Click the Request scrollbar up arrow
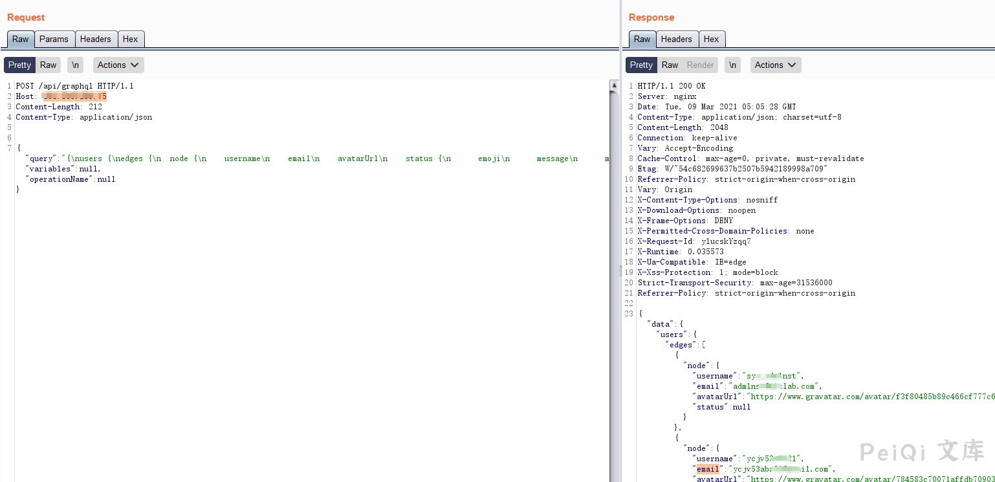The height and width of the screenshot is (482, 995). click(614, 85)
